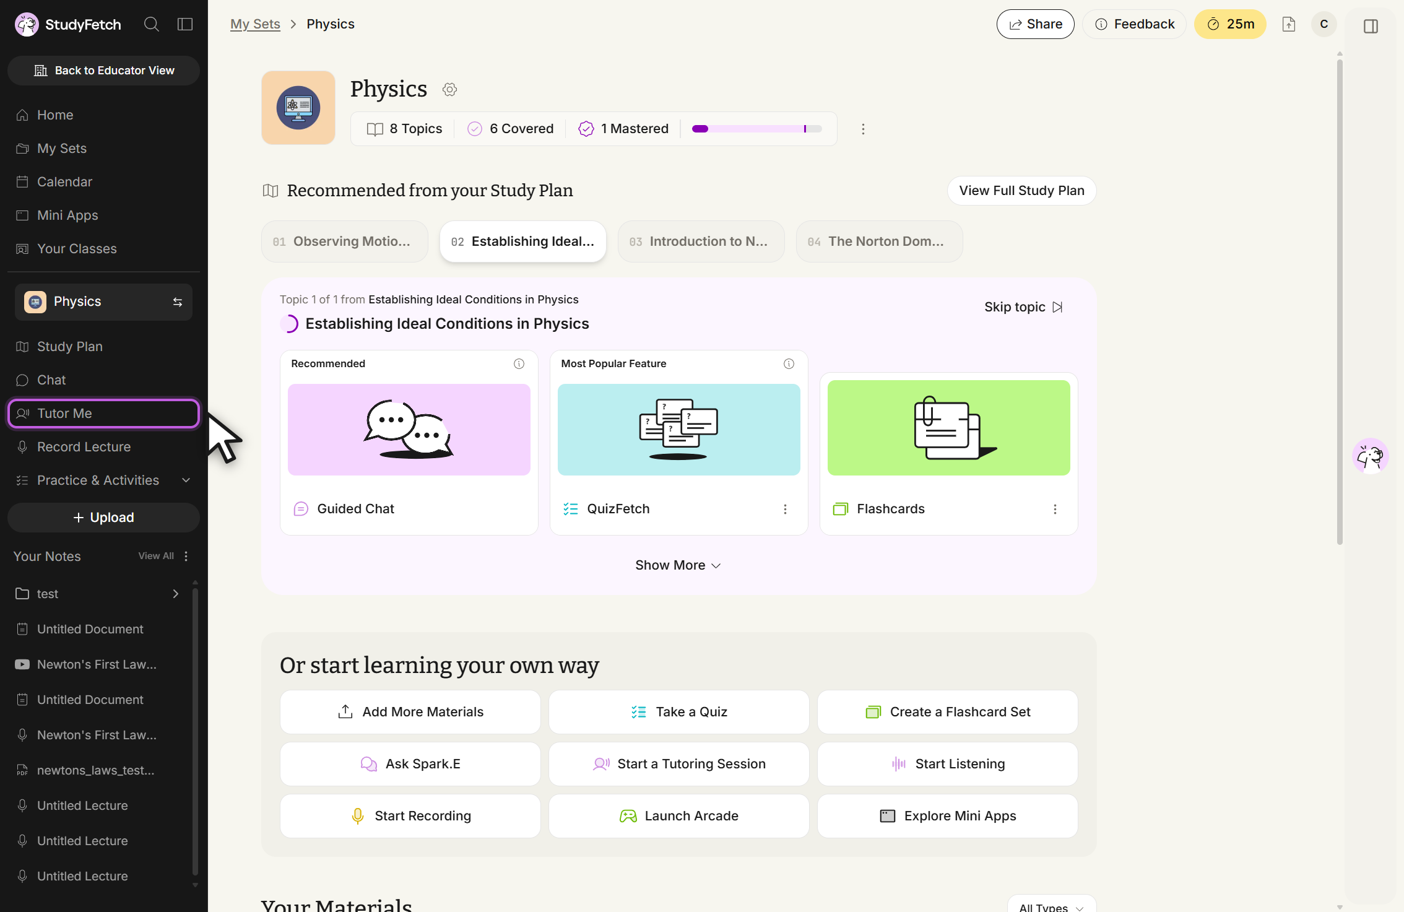This screenshot has width=1404, height=912.
Task: Click the 25m study timer pill
Action: tap(1231, 24)
